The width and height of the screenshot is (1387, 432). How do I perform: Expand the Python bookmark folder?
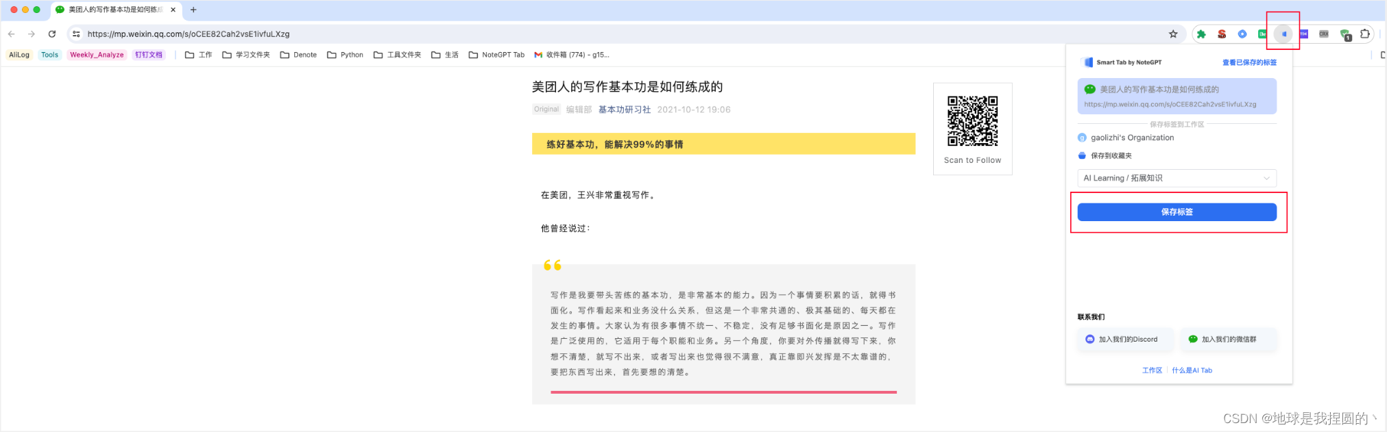pyautogui.click(x=345, y=55)
